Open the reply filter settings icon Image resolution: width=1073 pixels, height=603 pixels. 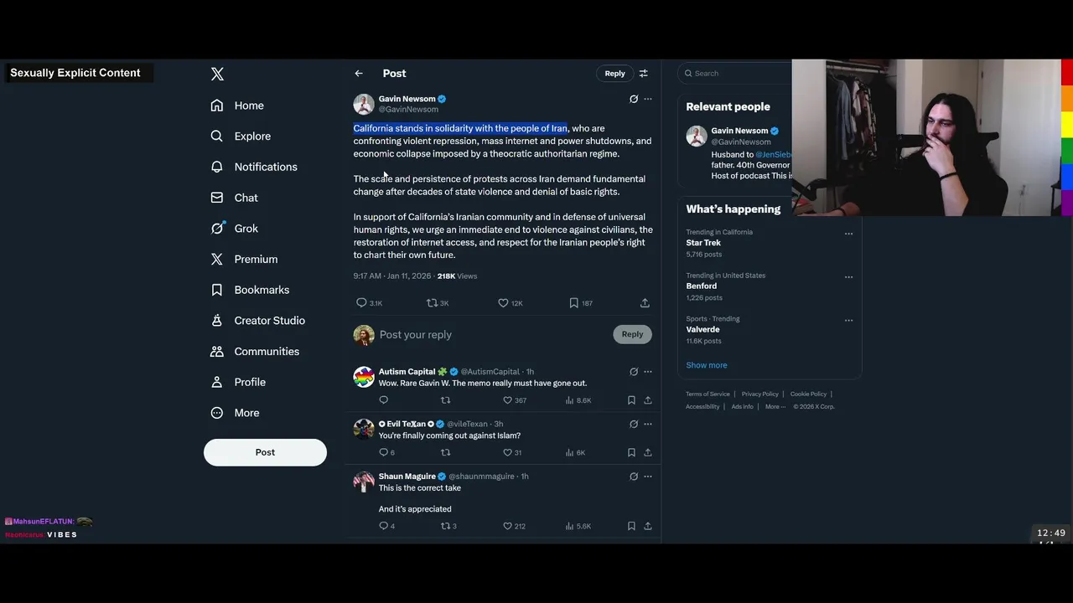644,74
